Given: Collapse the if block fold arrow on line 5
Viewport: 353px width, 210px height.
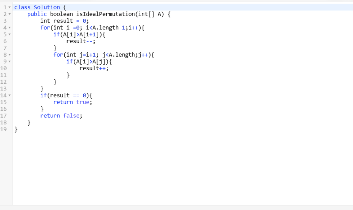Looking at the screenshot, I should (10, 34).
